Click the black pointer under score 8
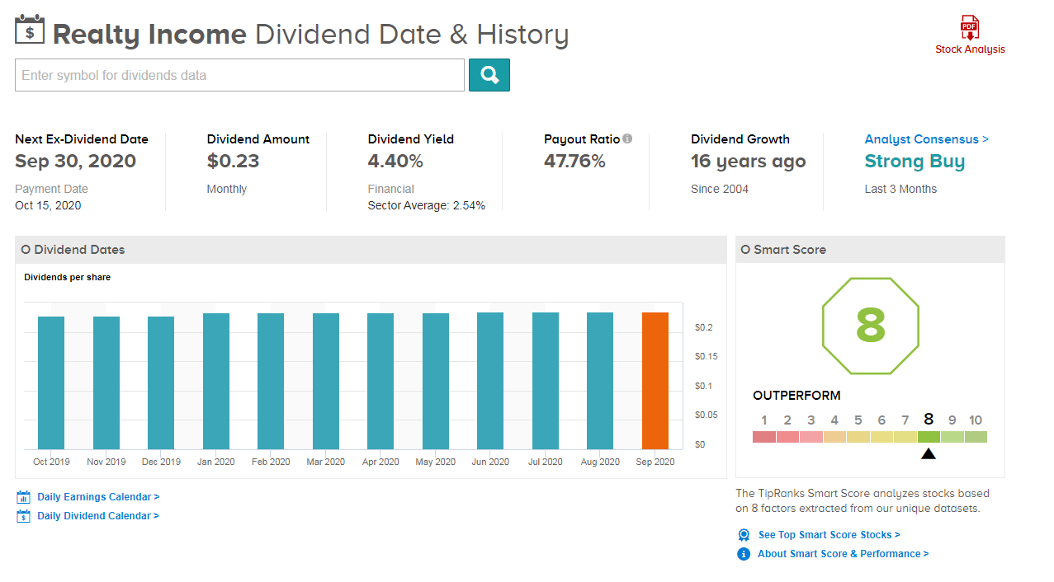The height and width of the screenshot is (582, 1054). click(928, 453)
